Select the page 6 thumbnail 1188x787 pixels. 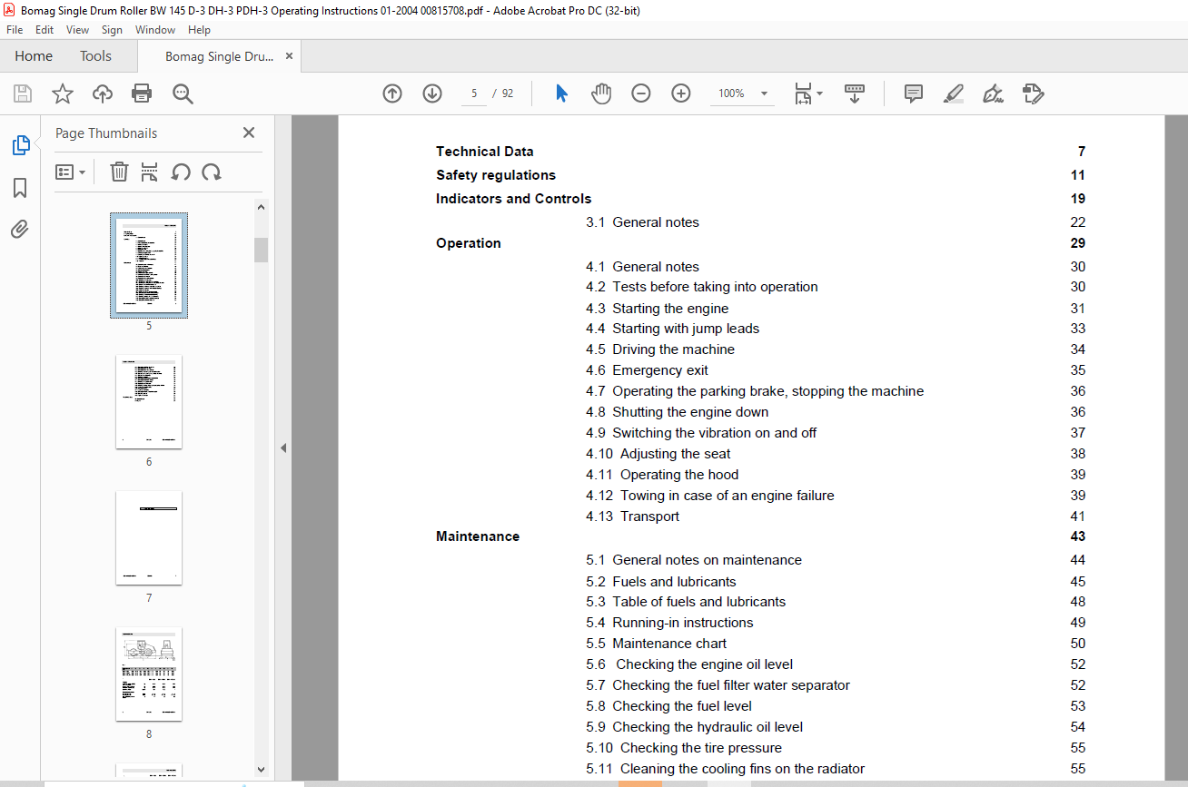pyautogui.click(x=149, y=402)
